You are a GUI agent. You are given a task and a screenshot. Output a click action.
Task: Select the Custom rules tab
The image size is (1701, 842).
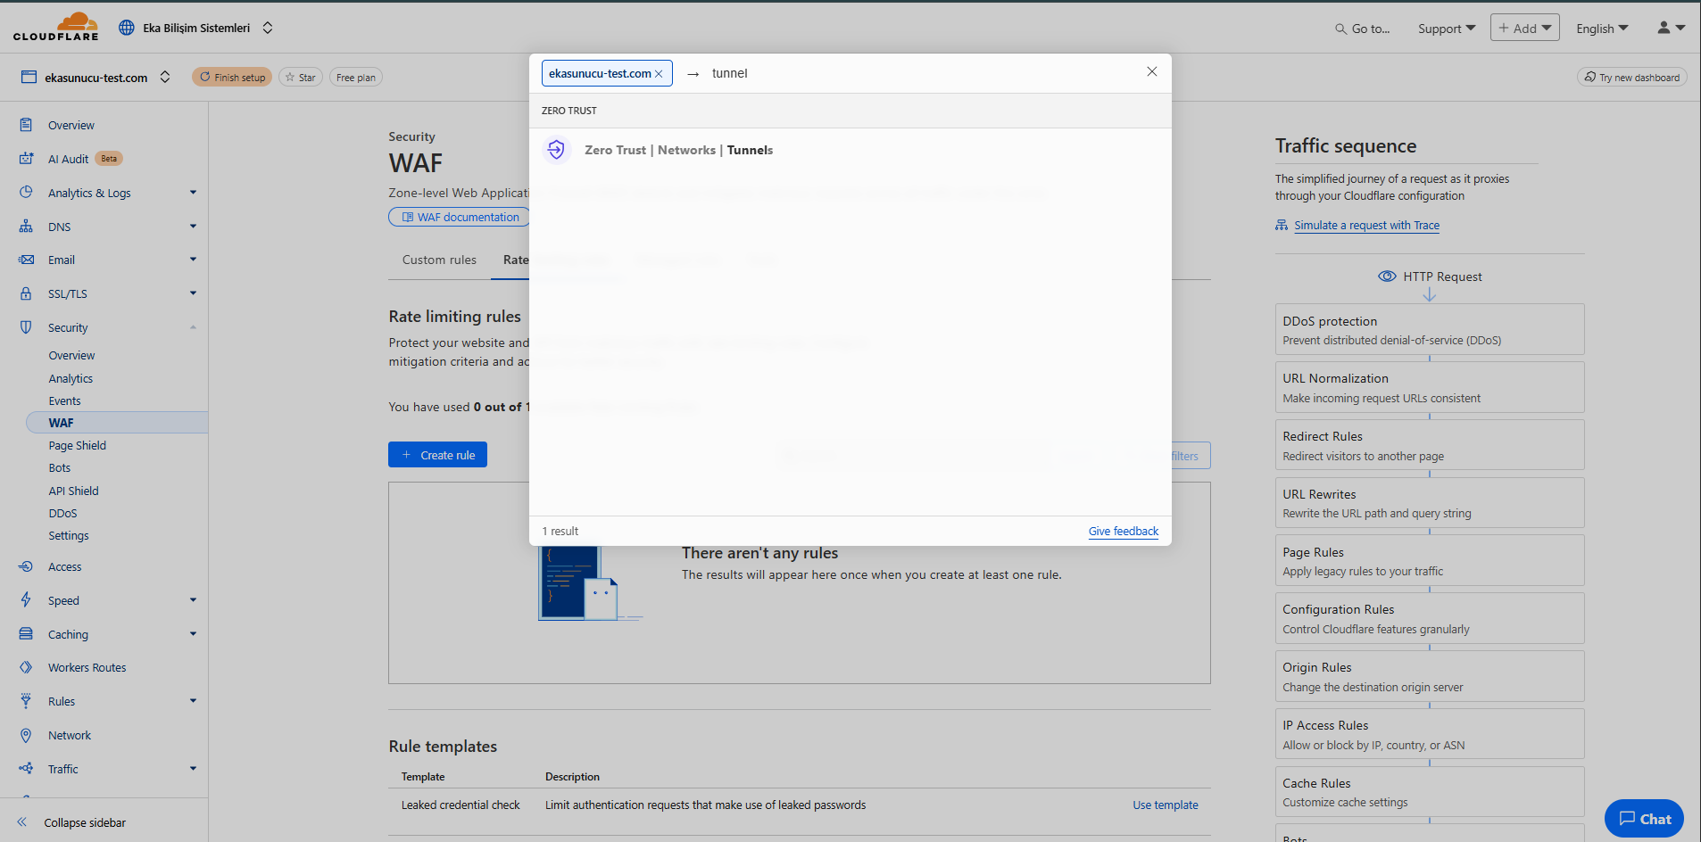(439, 260)
